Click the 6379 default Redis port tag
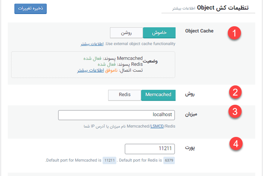This screenshot has height=176, width=263. click(169, 161)
